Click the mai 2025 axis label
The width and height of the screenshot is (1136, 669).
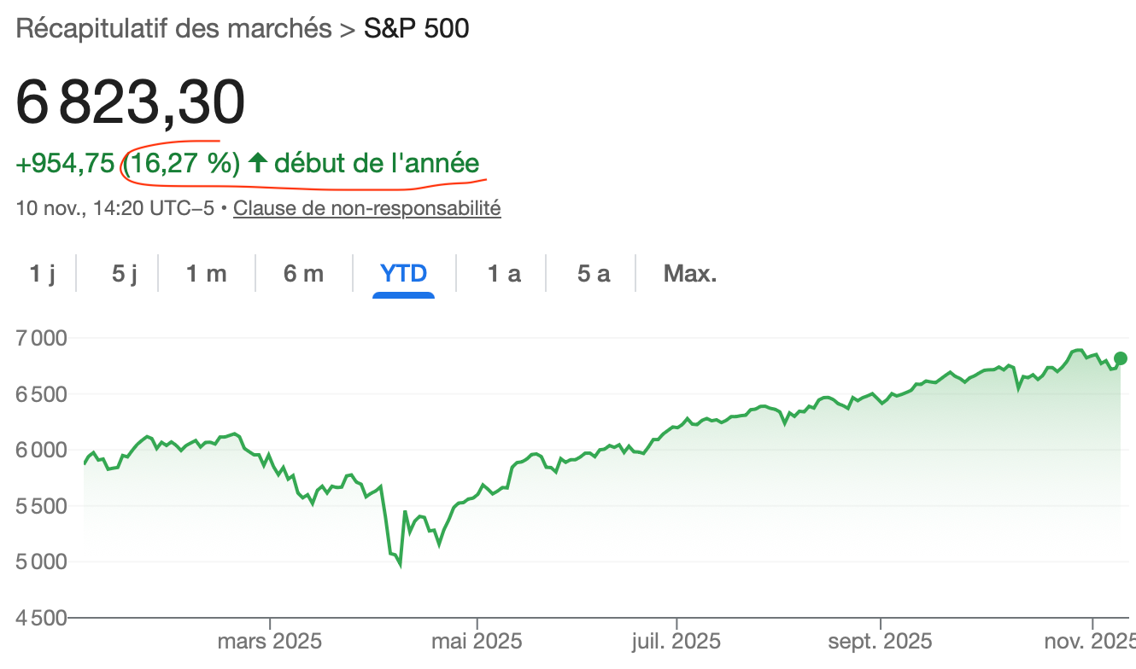pos(477,641)
